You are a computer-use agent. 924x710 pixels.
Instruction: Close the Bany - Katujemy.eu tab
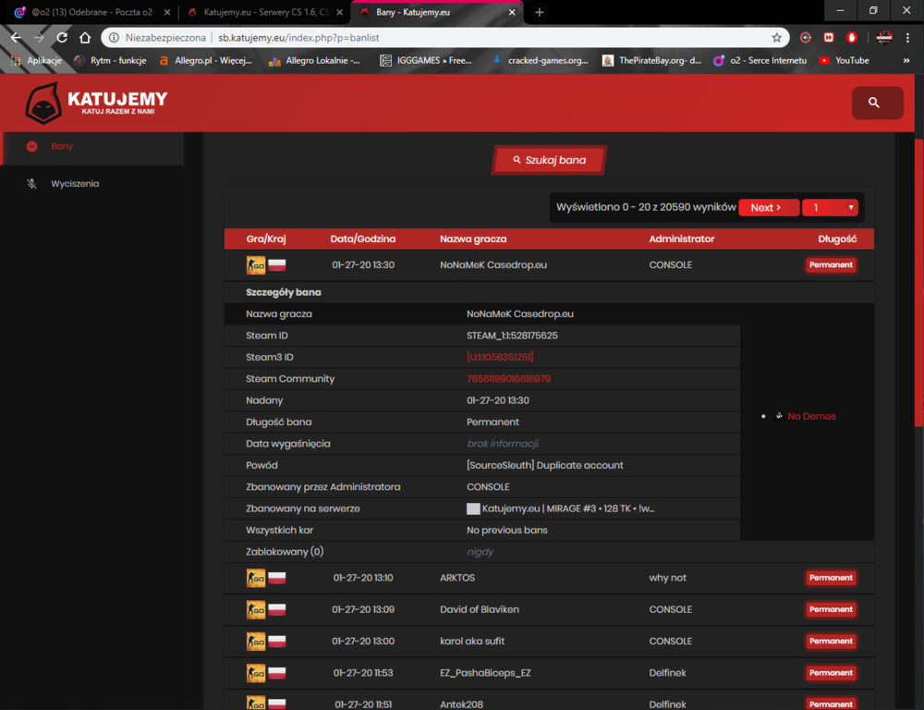click(x=512, y=12)
